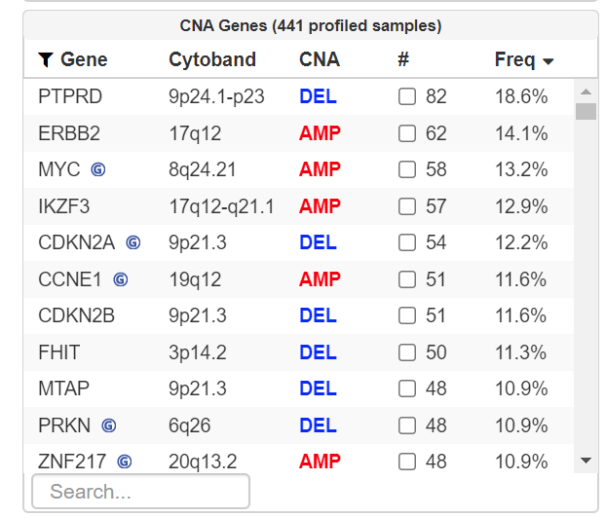Click the scroll up arrow of table
This screenshot has height=518, width=606.
pyautogui.click(x=586, y=92)
